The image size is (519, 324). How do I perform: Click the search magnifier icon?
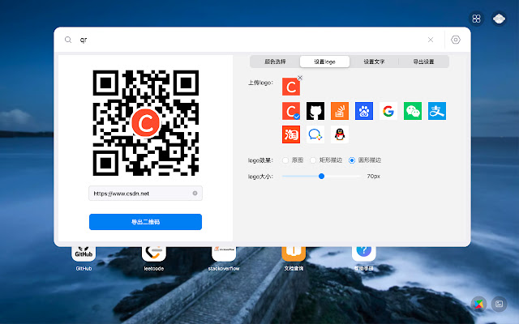[x=68, y=40]
